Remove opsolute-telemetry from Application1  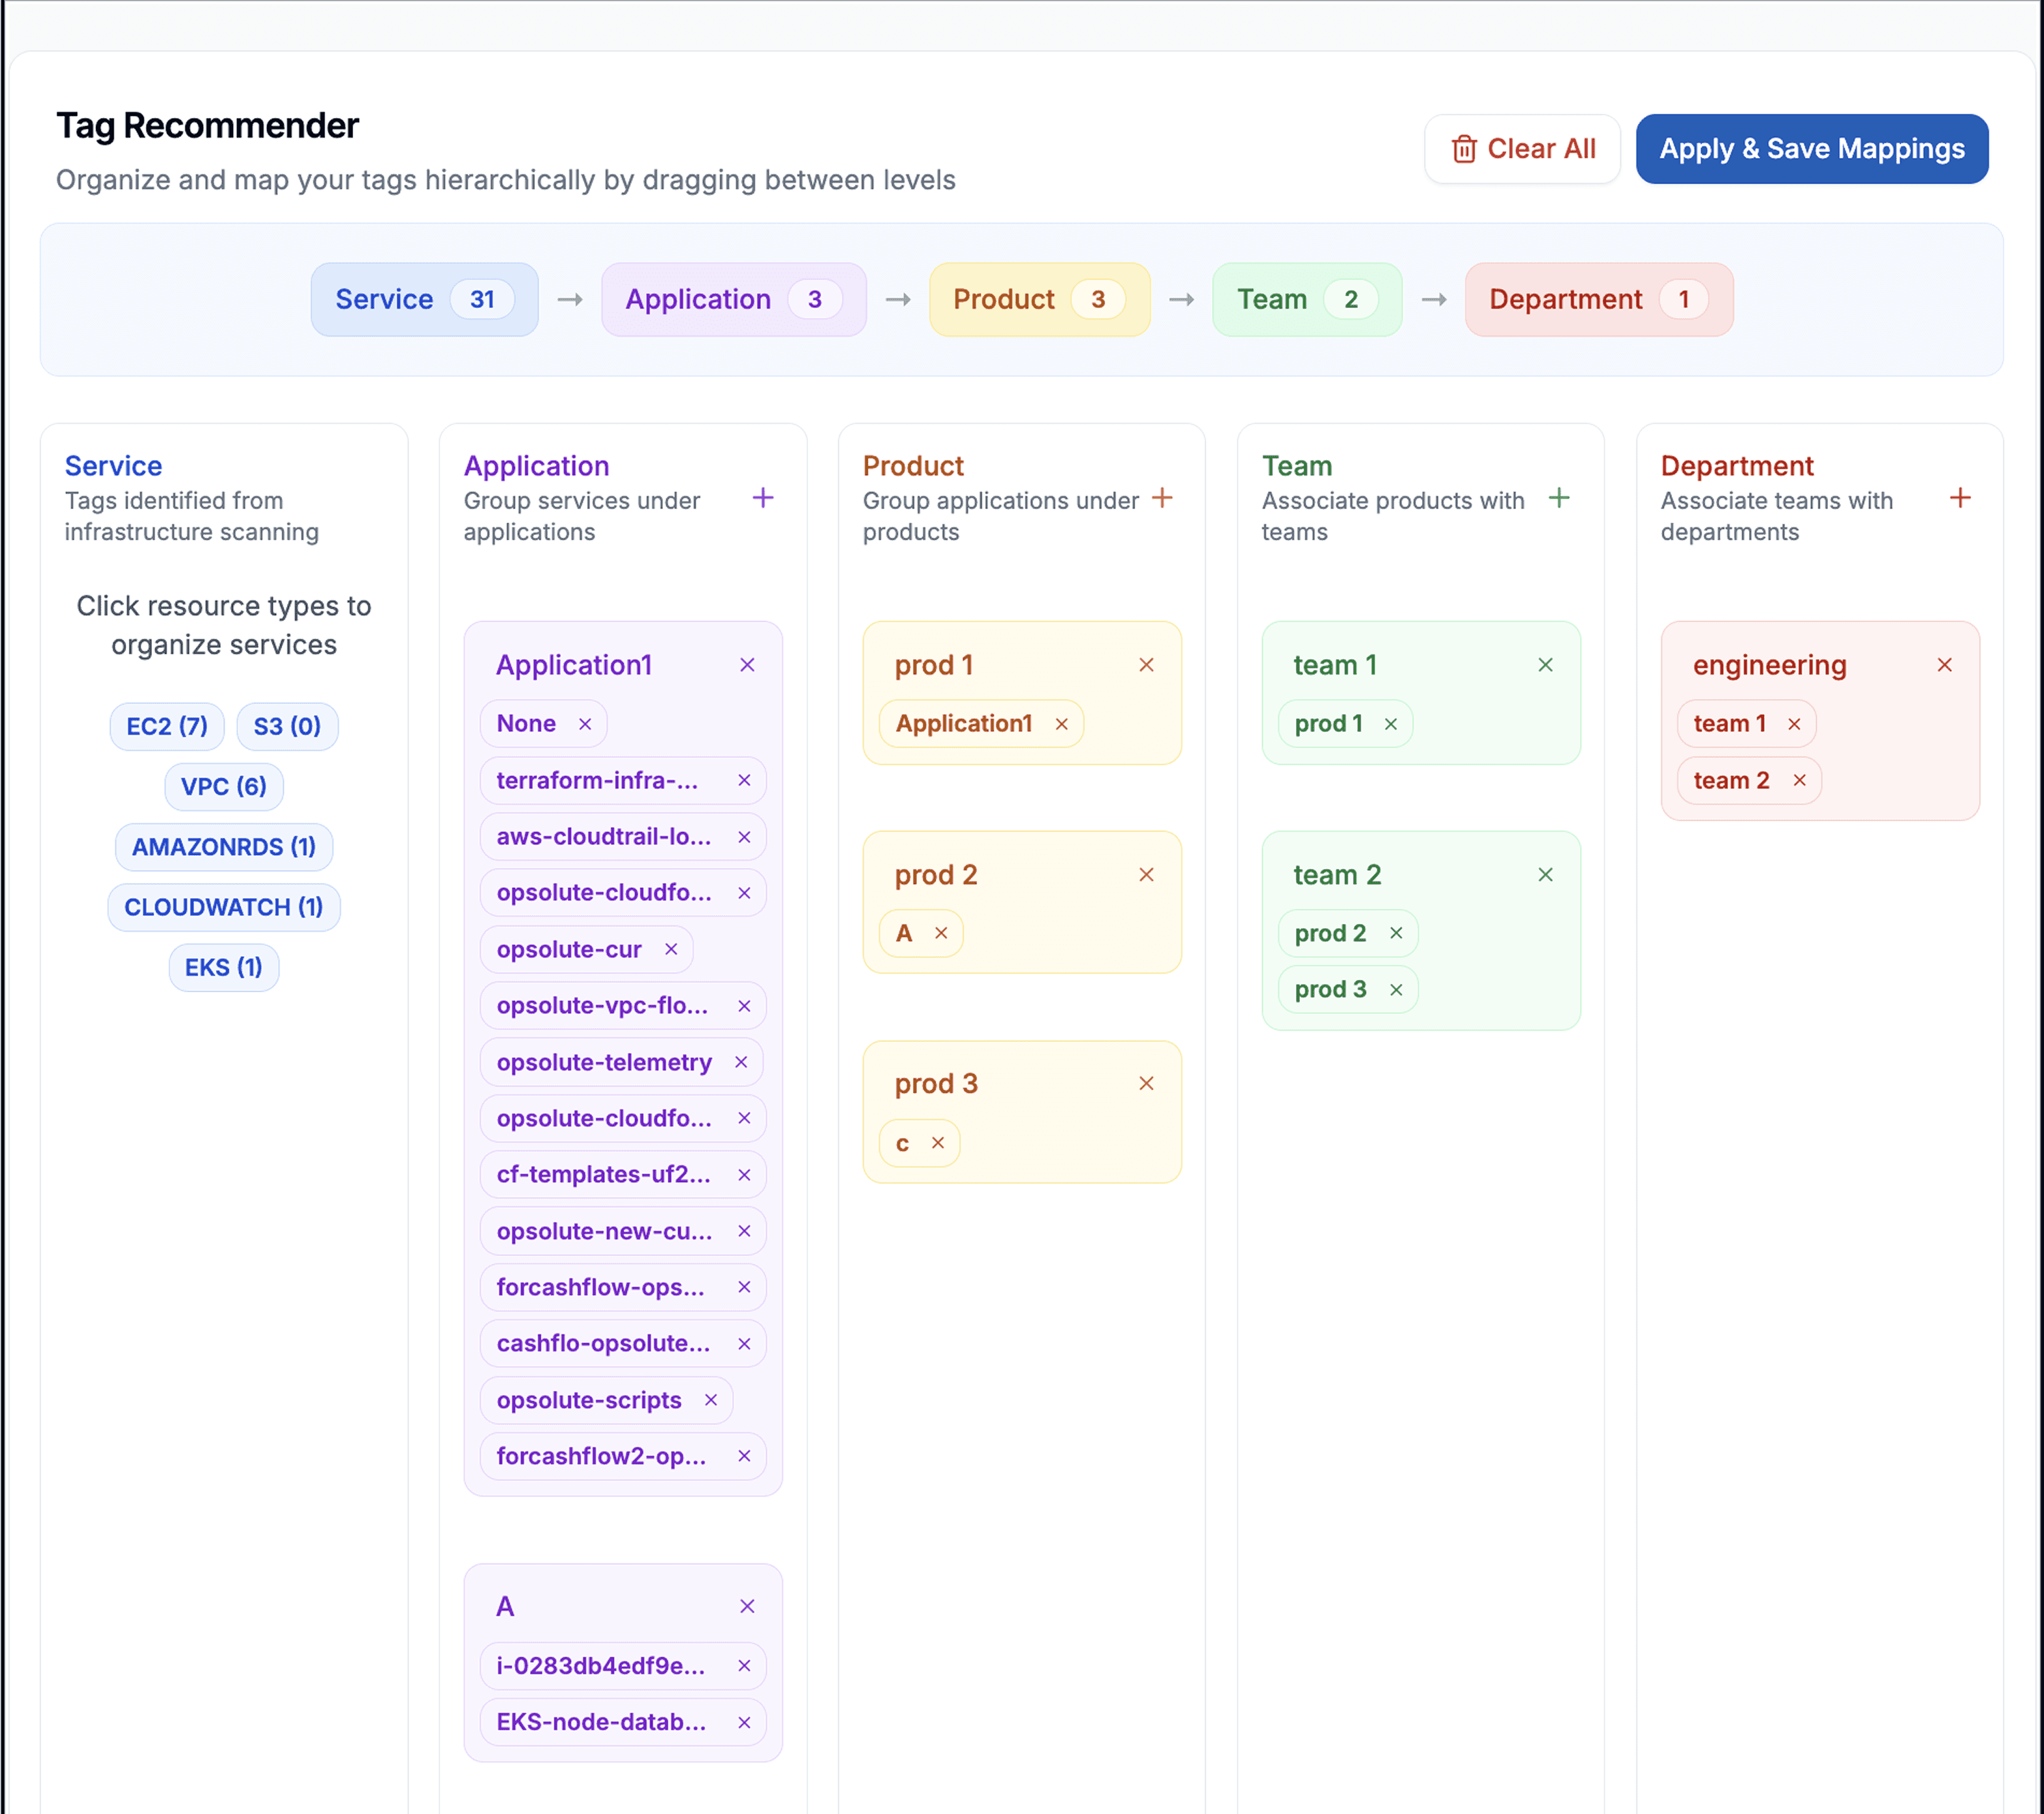[x=740, y=1062]
